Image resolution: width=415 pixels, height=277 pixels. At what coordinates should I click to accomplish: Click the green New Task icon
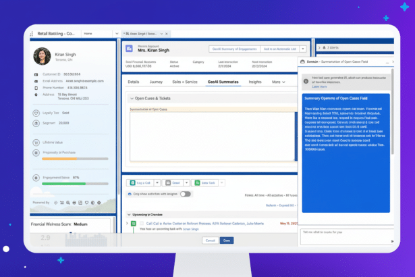click(x=197, y=183)
